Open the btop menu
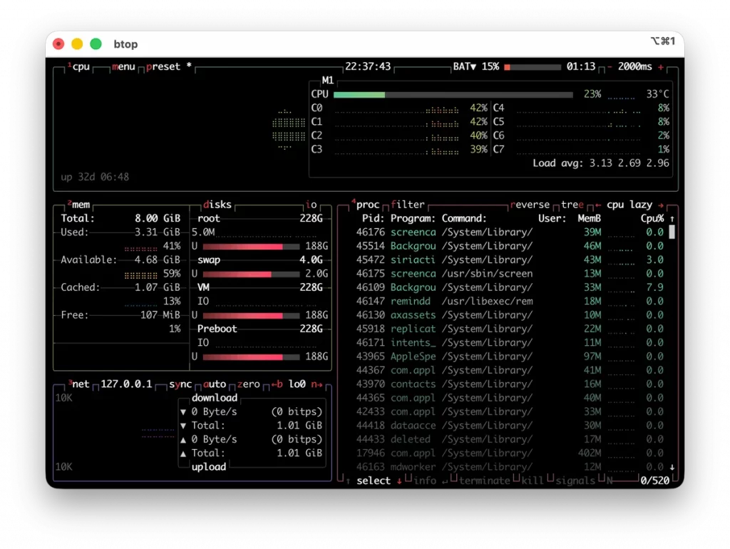The width and height of the screenshot is (730, 549). pyautogui.click(x=123, y=67)
